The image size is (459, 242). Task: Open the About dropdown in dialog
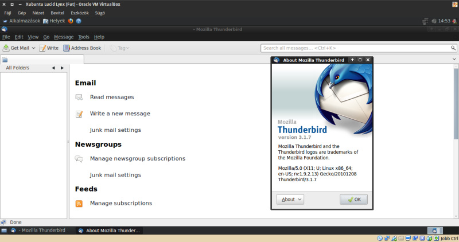(290, 199)
